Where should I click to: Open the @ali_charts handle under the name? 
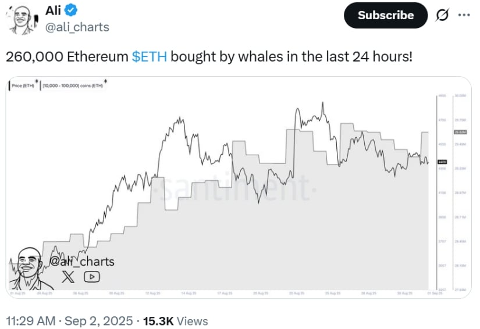coord(77,27)
